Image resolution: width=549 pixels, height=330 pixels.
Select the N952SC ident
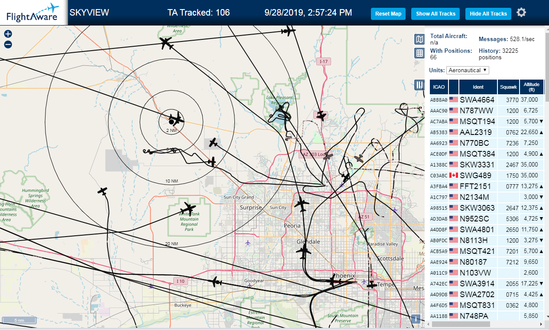474,218
